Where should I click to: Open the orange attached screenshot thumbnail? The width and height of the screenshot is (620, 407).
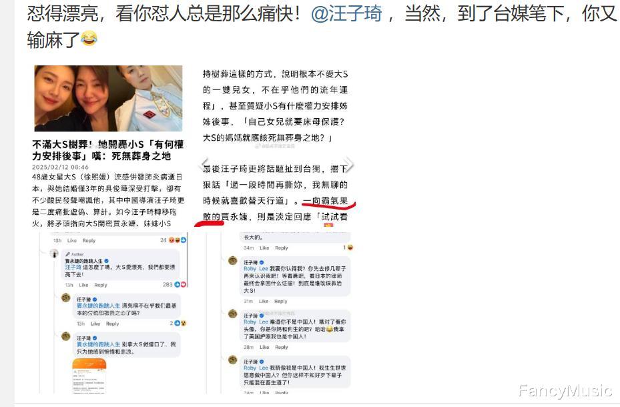89,376
